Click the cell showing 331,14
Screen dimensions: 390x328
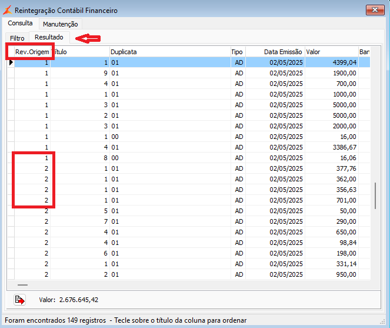(x=332, y=264)
